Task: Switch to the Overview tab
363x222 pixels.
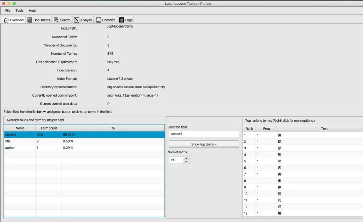Action: click(x=14, y=20)
